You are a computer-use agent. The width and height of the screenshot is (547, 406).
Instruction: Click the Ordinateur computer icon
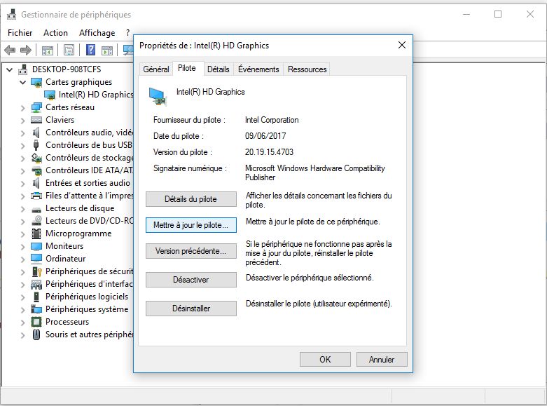pos(36,259)
